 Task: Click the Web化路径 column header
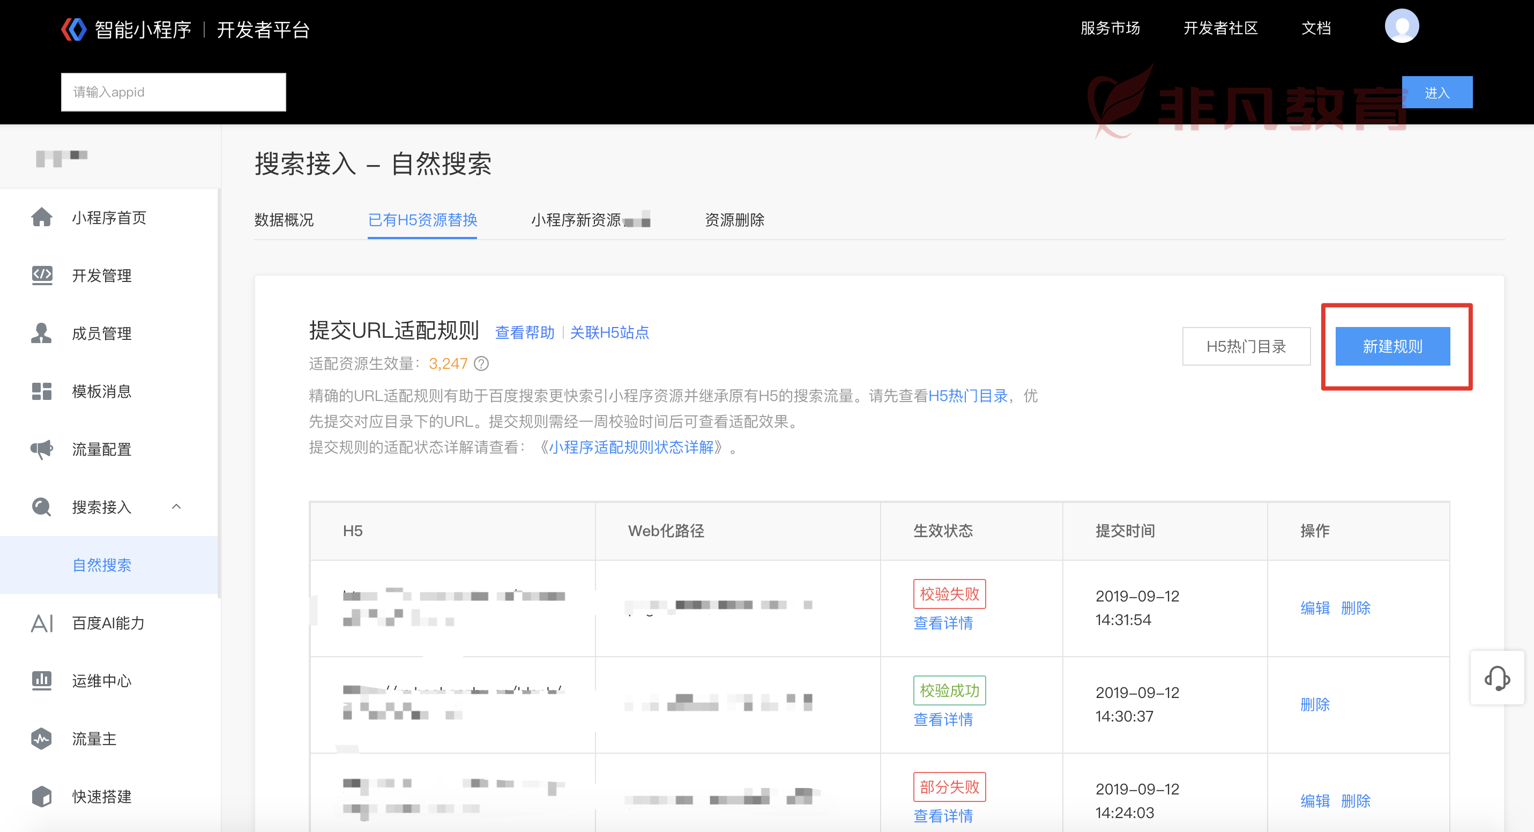coord(666,531)
